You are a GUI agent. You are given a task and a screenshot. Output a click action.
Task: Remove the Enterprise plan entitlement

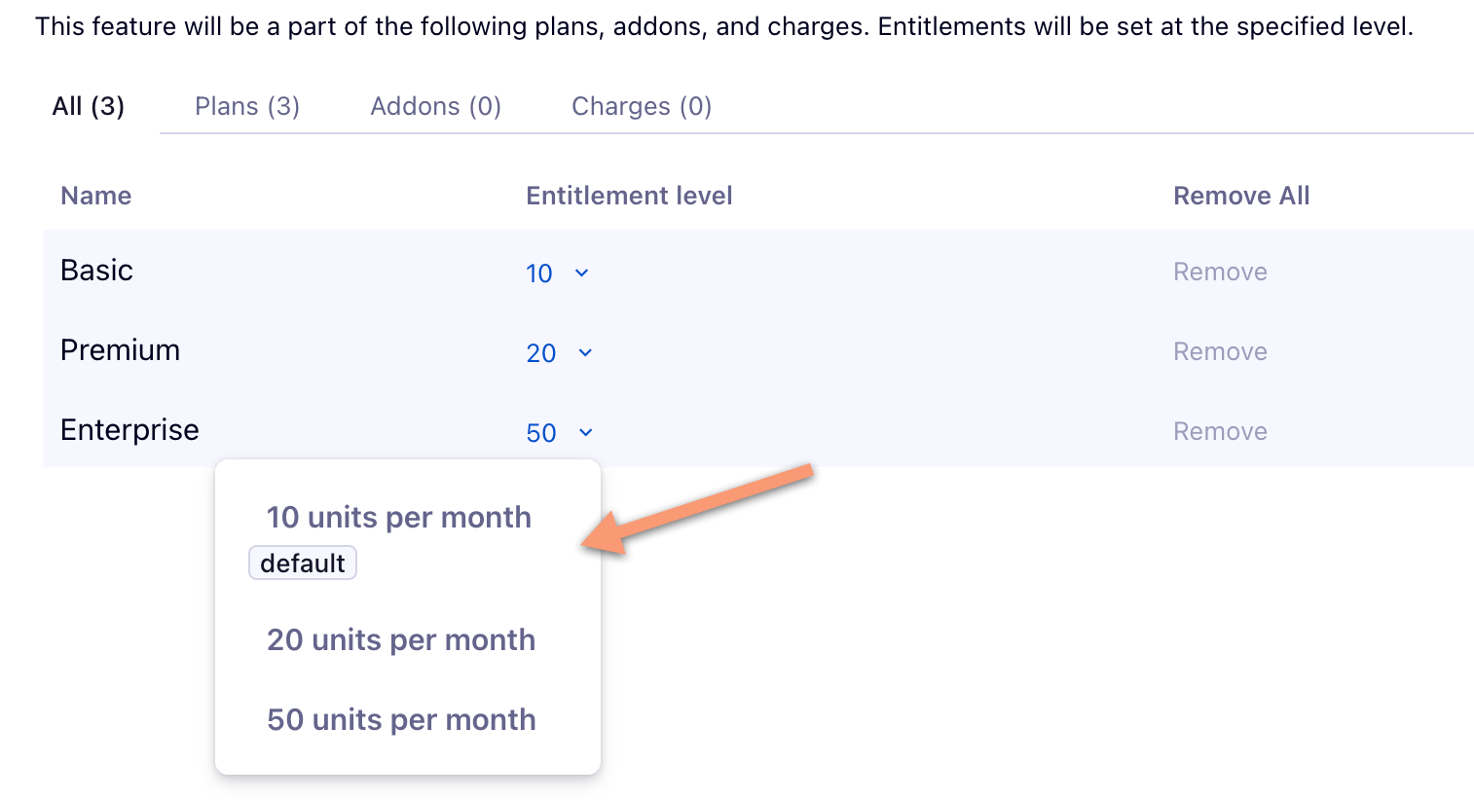[x=1220, y=431]
